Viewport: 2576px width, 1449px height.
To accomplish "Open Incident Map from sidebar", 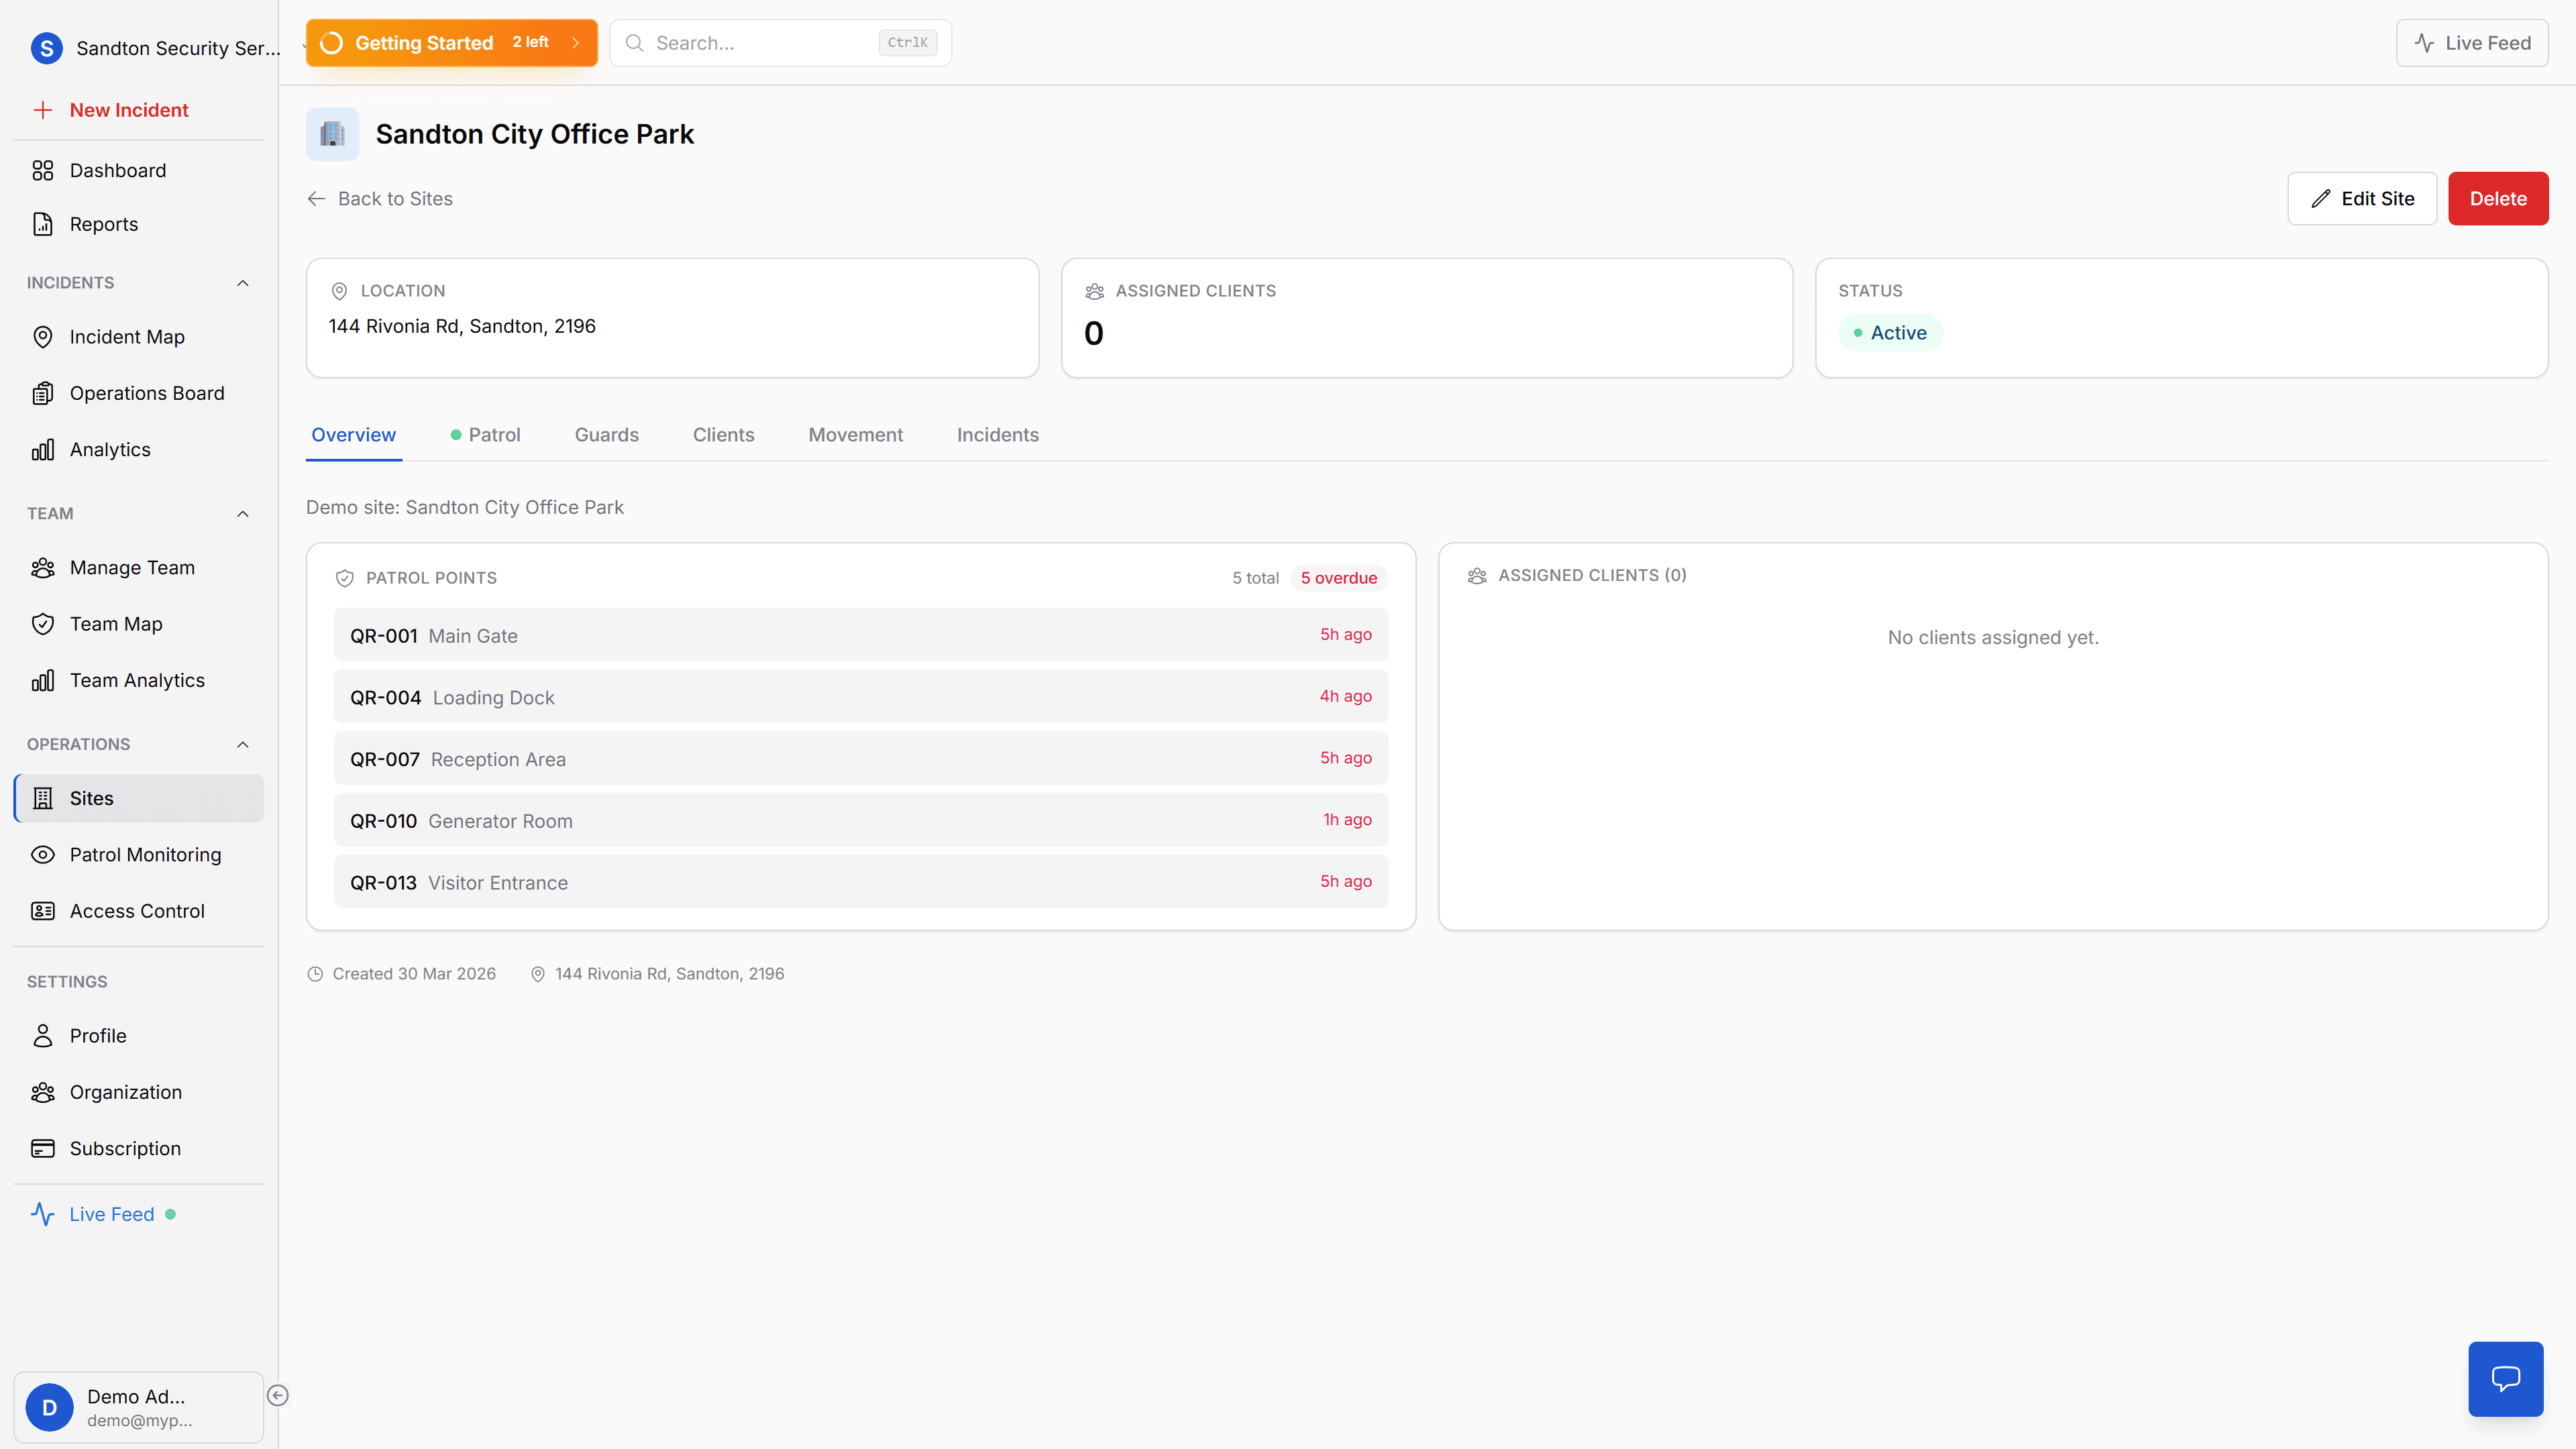I will (127, 337).
